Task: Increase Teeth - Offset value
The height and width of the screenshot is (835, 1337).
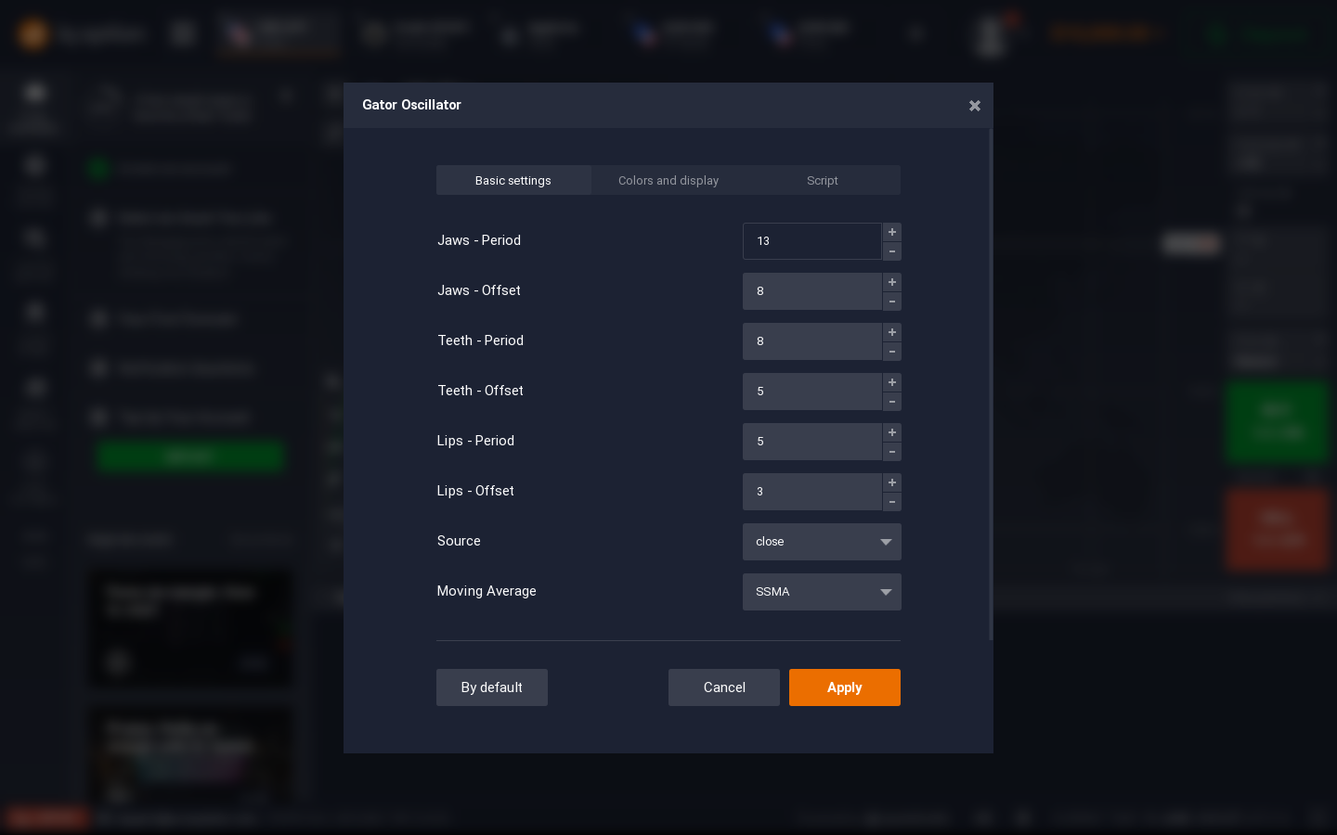Action: (892, 382)
